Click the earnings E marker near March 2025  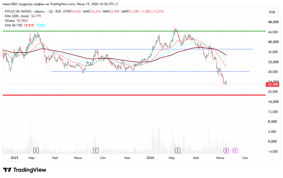[36, 151]
